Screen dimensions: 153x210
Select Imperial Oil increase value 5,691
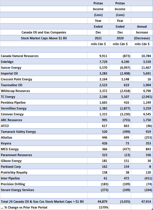pyautogui.click(x=147, y=73)
